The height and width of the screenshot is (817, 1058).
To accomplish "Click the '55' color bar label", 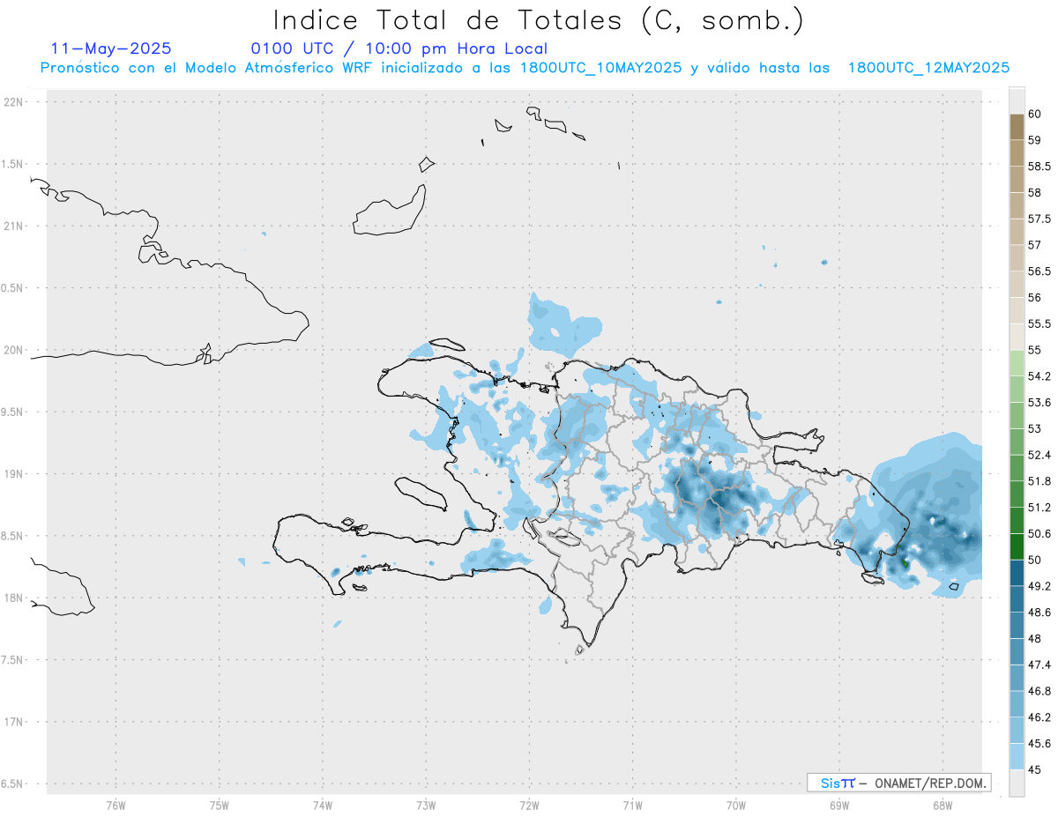I will (1035, 349).
